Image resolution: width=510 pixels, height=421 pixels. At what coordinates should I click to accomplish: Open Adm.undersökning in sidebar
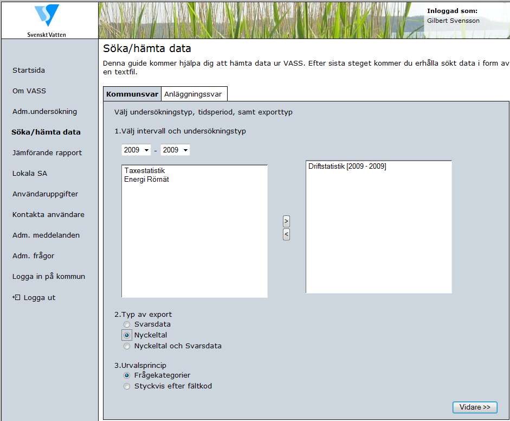pos(44,111)
